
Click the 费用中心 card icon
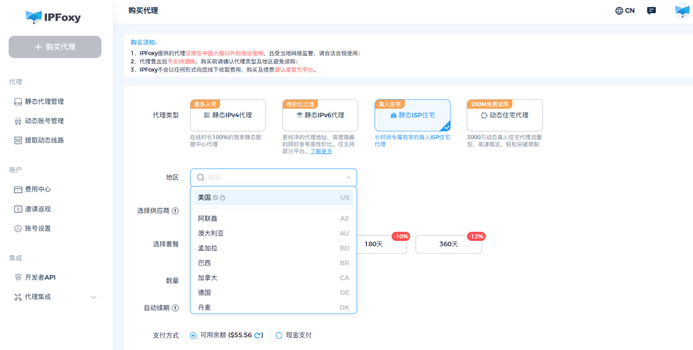point(18,189)
